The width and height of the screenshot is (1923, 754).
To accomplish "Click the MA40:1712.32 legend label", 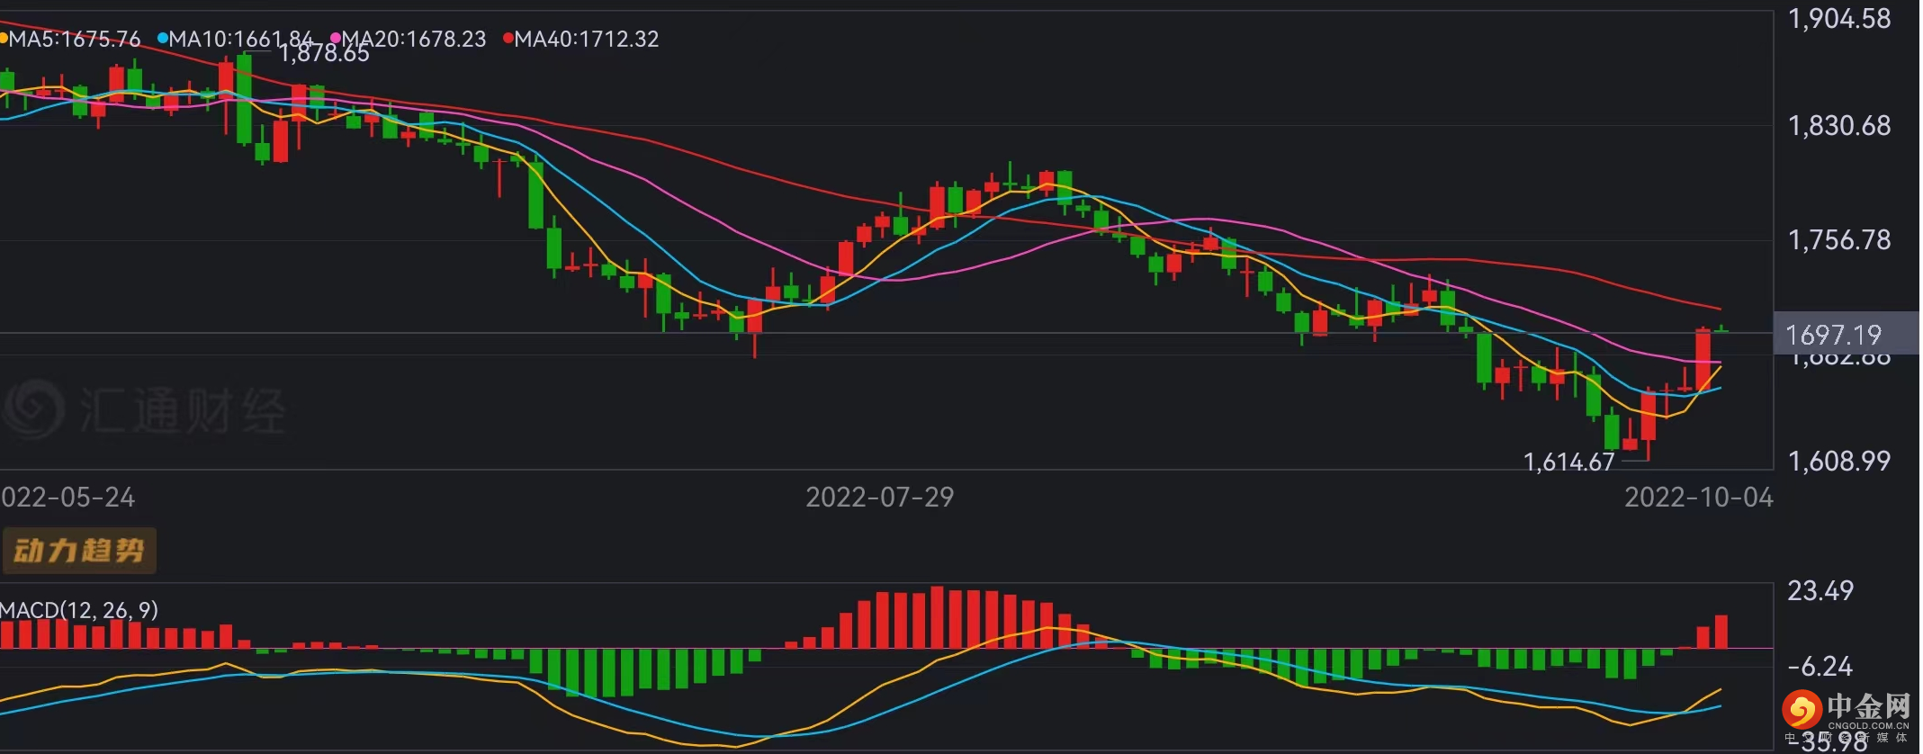I will click(x=587, y=39).
